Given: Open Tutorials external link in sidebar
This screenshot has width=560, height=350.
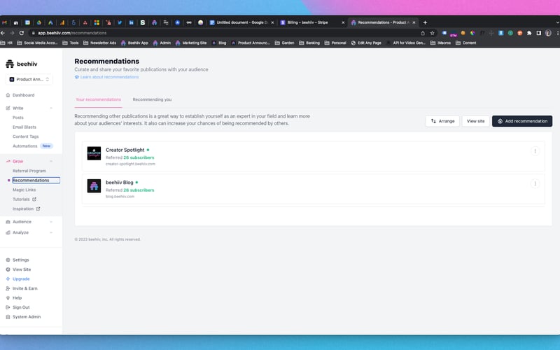Looking at the screenshot, I should coord(24,199).
